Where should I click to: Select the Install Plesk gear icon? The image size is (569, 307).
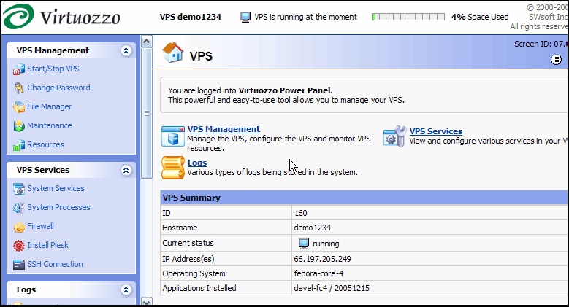(19, 246)
